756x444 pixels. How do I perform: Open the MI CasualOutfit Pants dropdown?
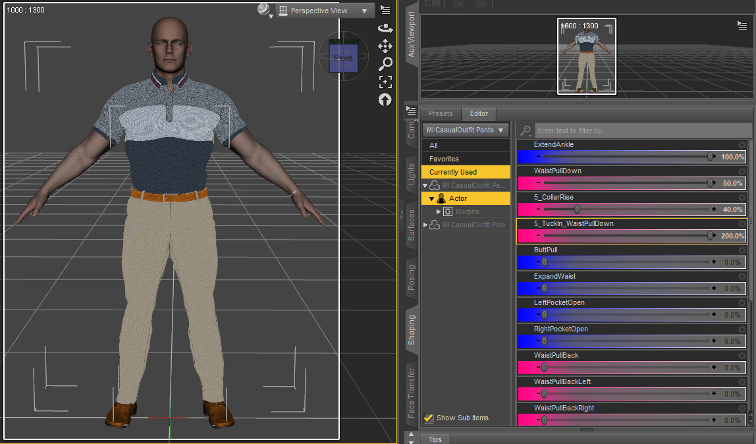[x=465, y=130]
